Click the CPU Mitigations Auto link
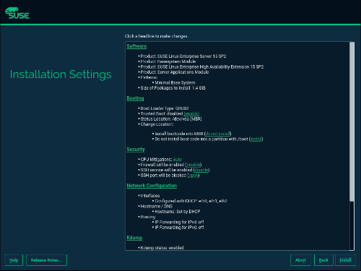 point(178,160)
